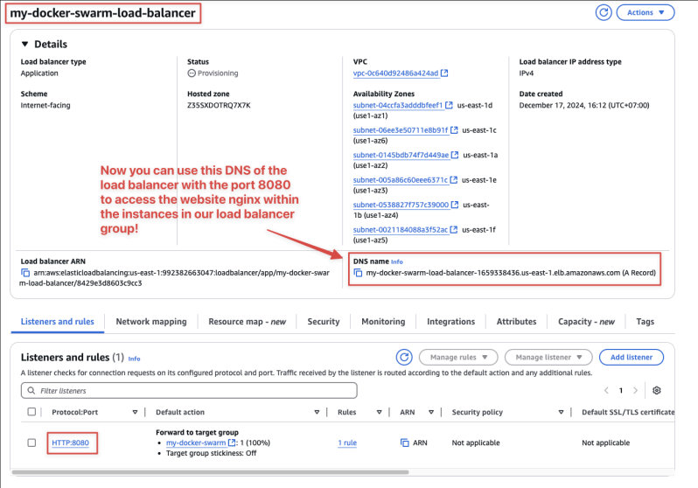Screen dimensions: 698x488
Task: Click page number 1 in pagination
Action: coord(620,391)
